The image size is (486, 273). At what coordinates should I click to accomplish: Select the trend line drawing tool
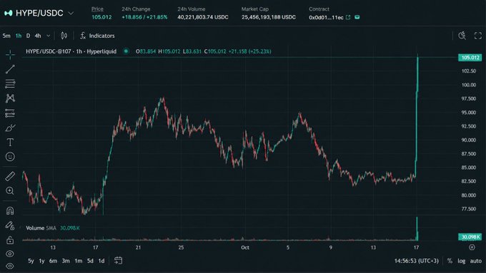click(x=10, y=69)
